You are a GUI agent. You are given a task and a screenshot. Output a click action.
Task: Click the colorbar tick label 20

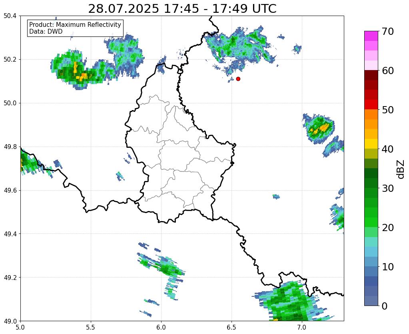(388, 227)
